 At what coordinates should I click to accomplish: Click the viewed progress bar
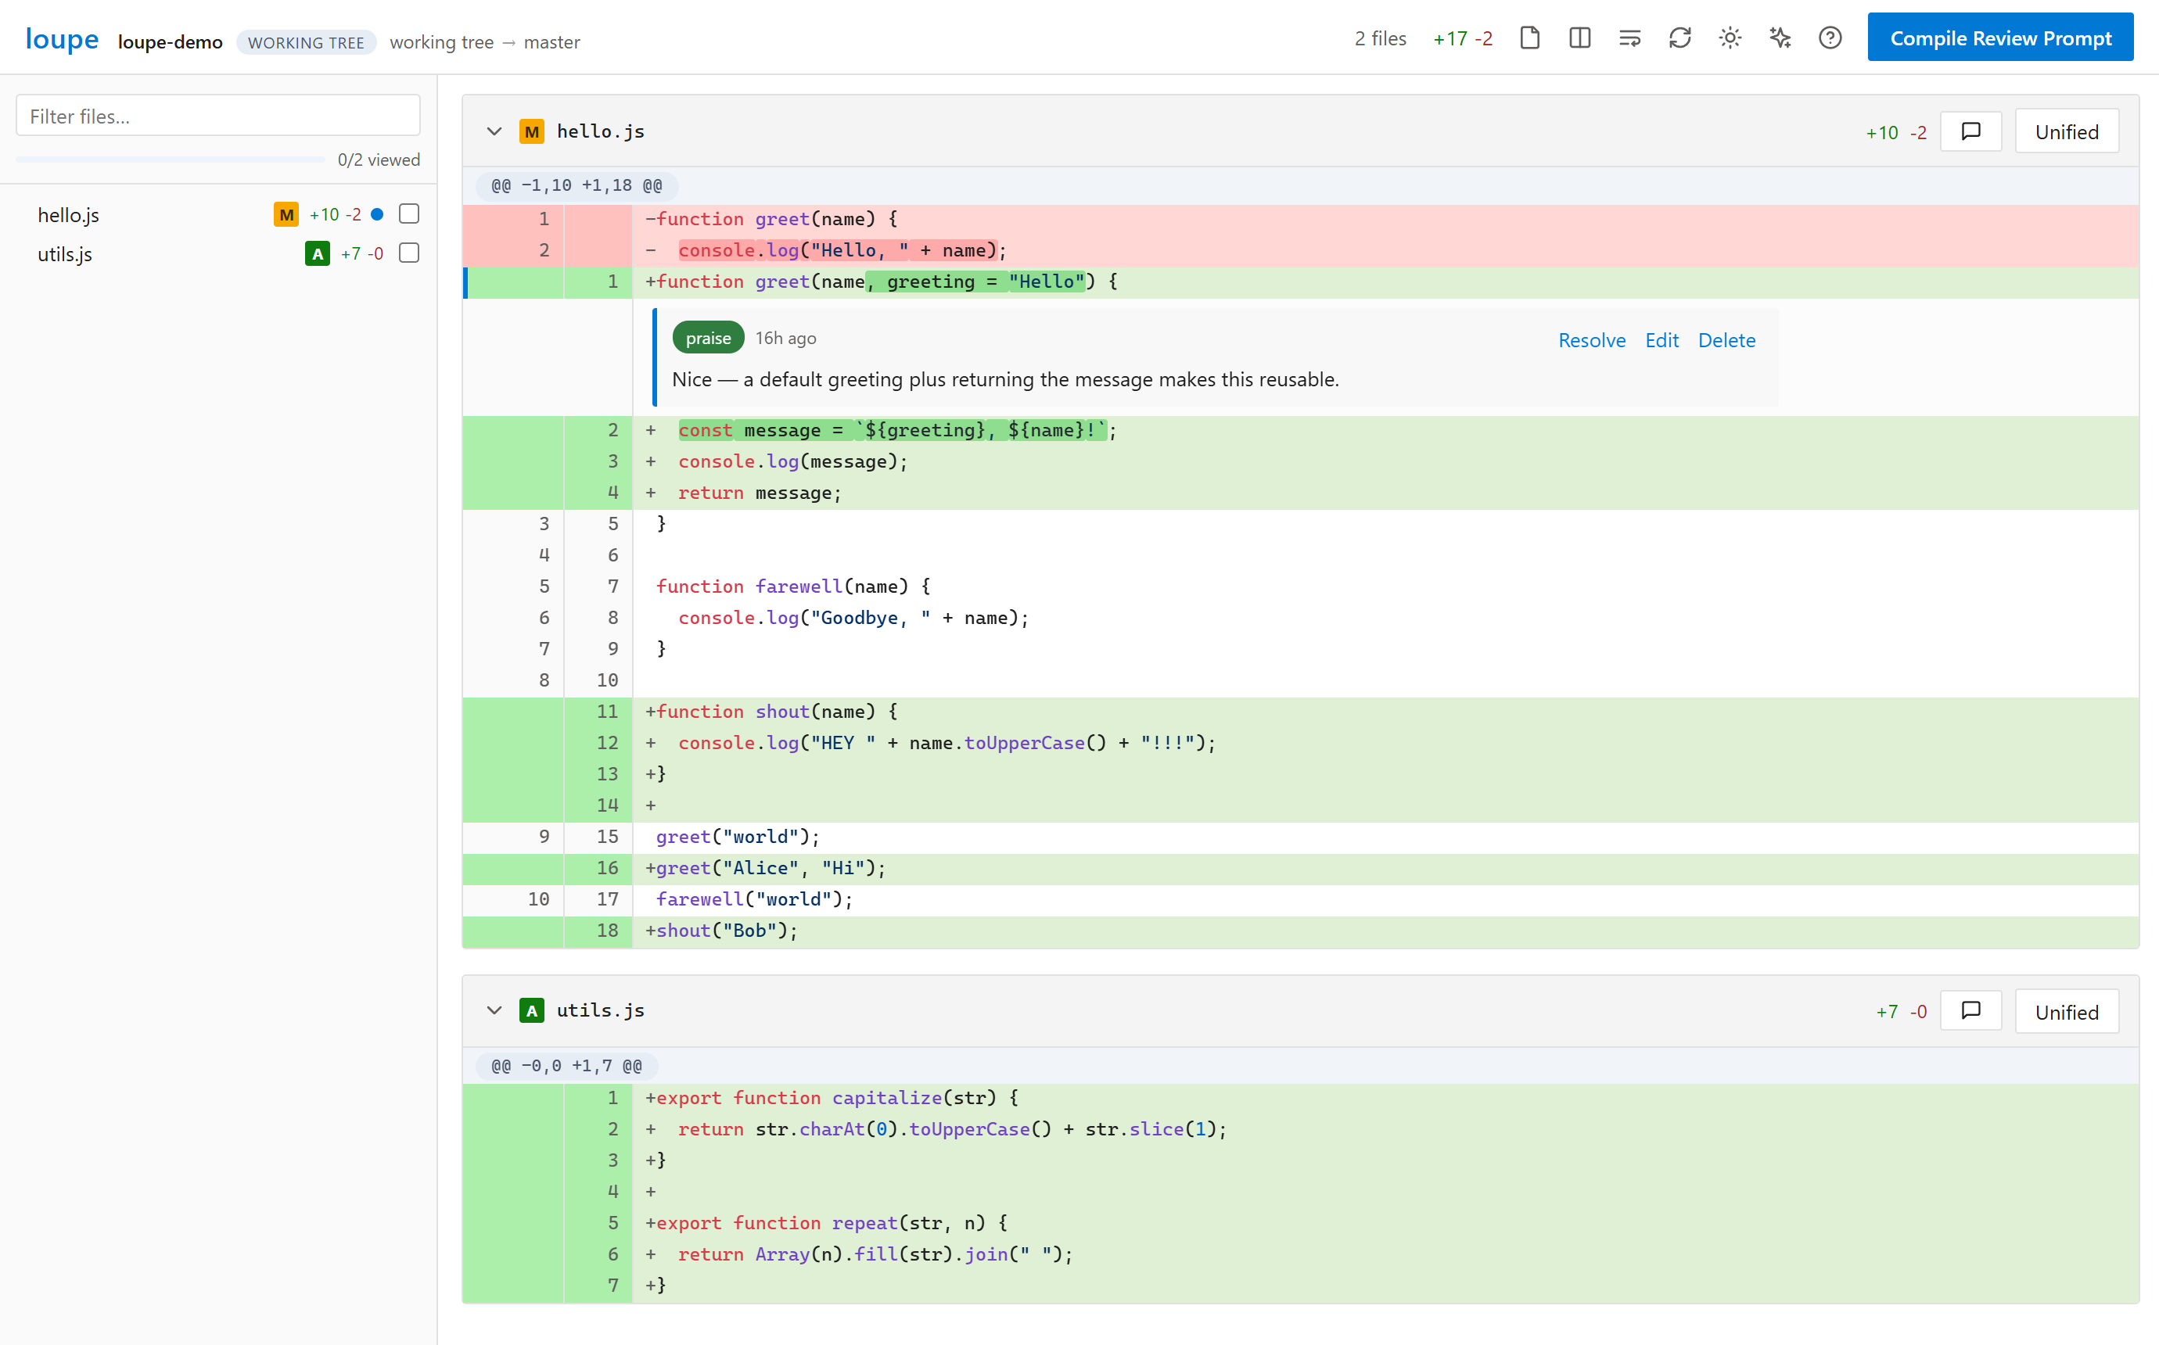tap(170, 160)
